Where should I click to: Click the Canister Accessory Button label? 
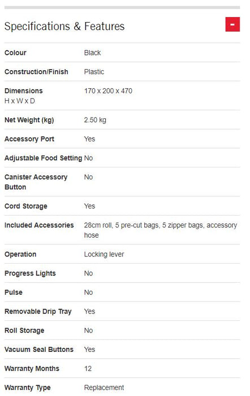pos(36,182)
